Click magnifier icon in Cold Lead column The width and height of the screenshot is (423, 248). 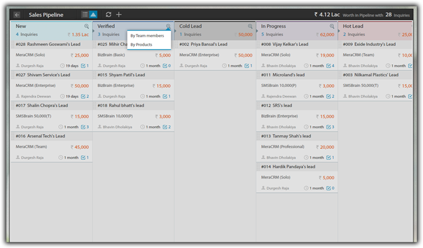coord(250,26)
